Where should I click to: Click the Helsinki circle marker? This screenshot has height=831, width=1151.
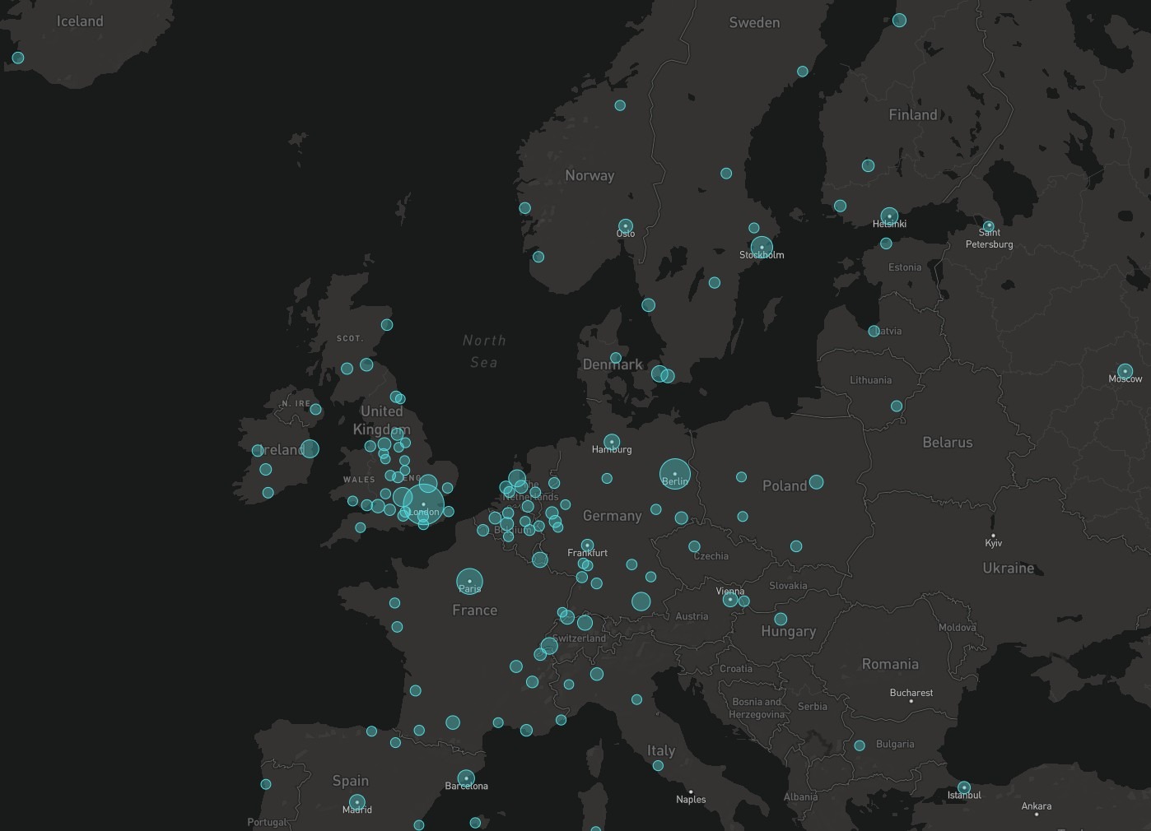889,216
